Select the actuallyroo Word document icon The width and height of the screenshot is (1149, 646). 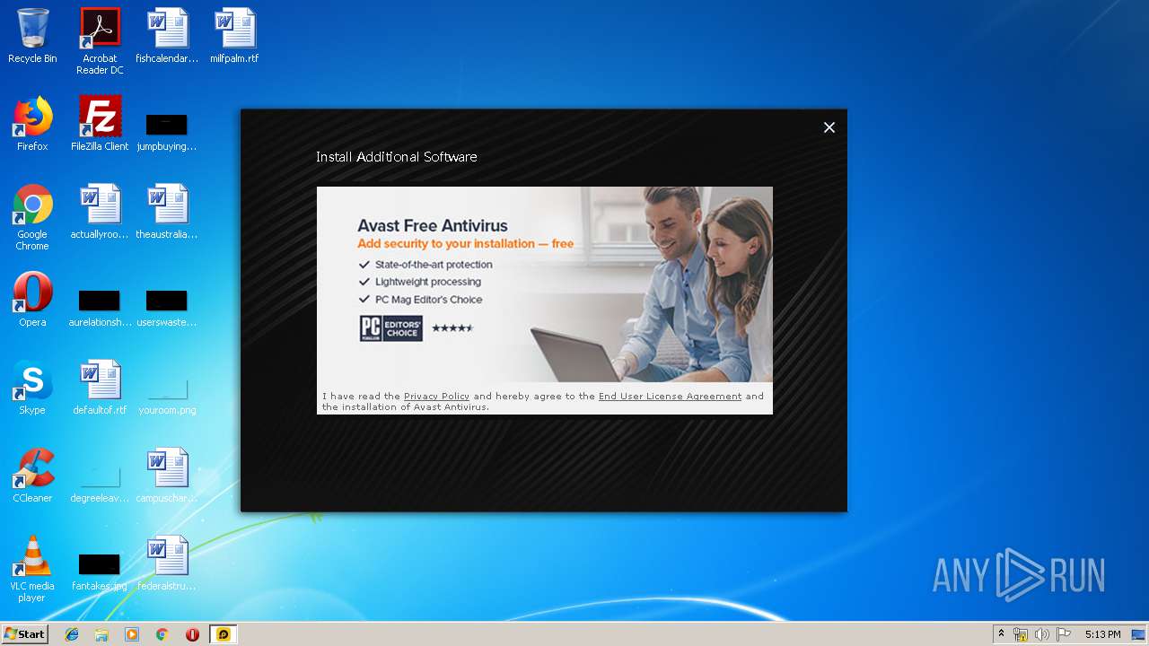(100, 212)
